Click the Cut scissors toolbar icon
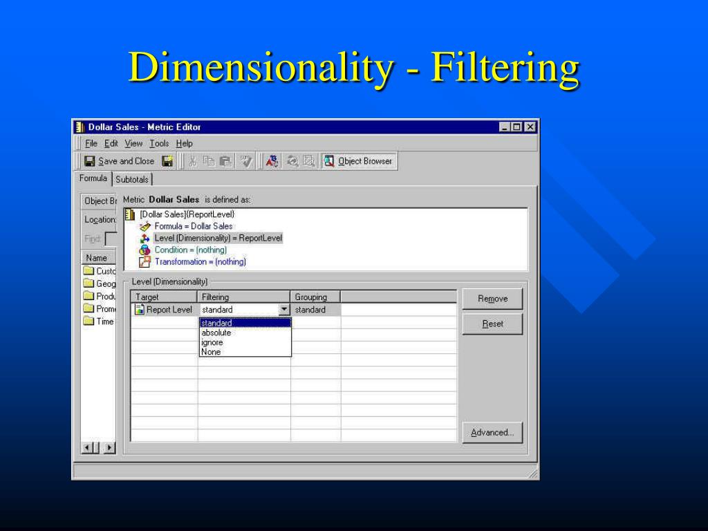Viewport: 708px width, 531px height. 193,161
